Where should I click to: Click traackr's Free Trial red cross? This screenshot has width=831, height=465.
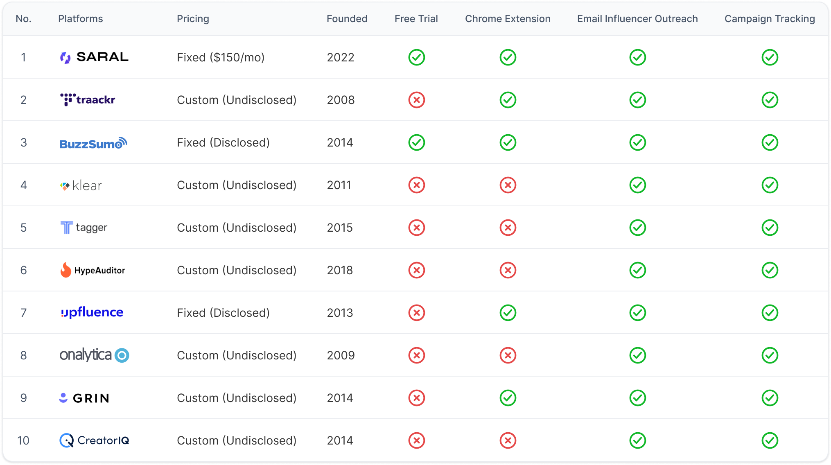pos(417,100)
